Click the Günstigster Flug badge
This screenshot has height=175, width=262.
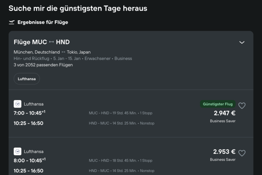pos(218,104)
